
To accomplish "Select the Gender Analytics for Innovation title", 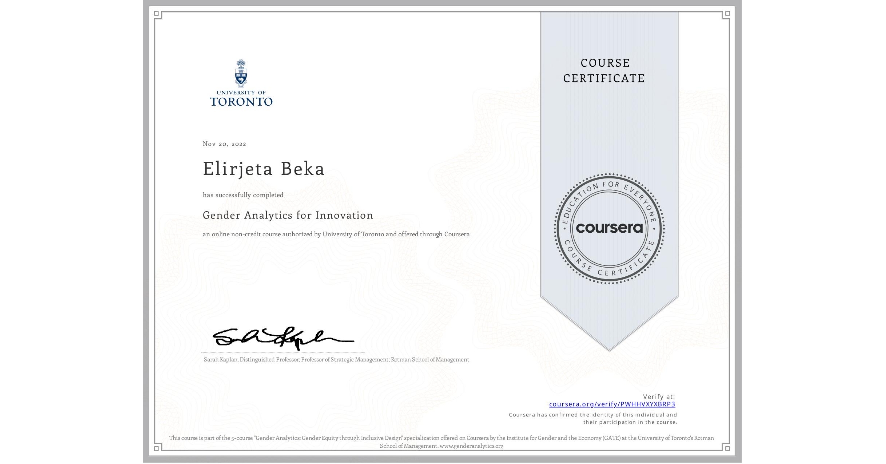I will click(287, 215).
